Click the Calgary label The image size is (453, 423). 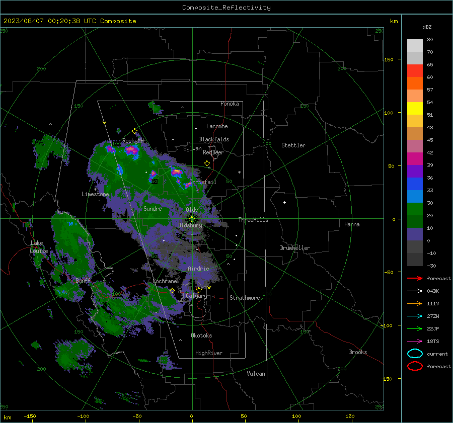(196, 296)
